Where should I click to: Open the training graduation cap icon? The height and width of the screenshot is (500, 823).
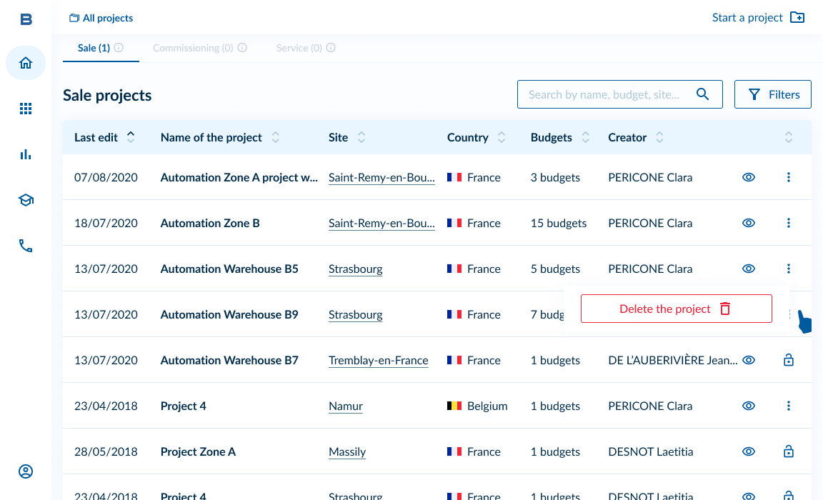click(26, 200)
